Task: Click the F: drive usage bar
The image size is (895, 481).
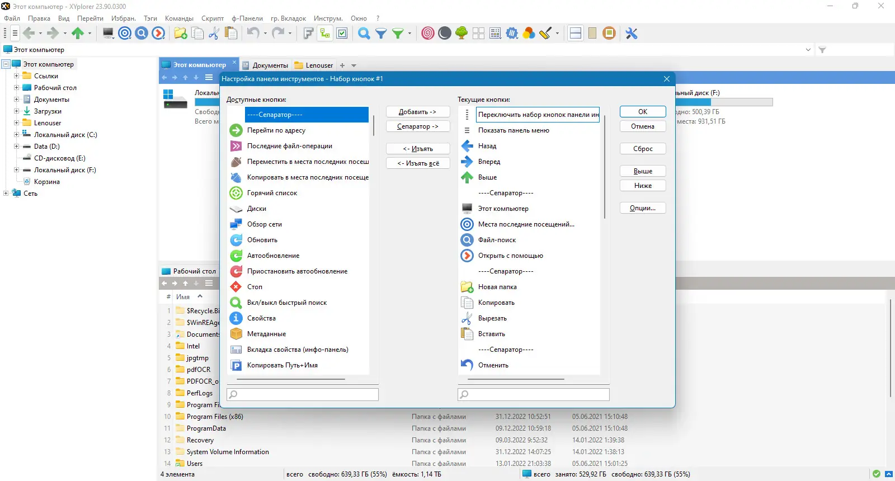Action: pyautogui.click(x=724, y=102)
